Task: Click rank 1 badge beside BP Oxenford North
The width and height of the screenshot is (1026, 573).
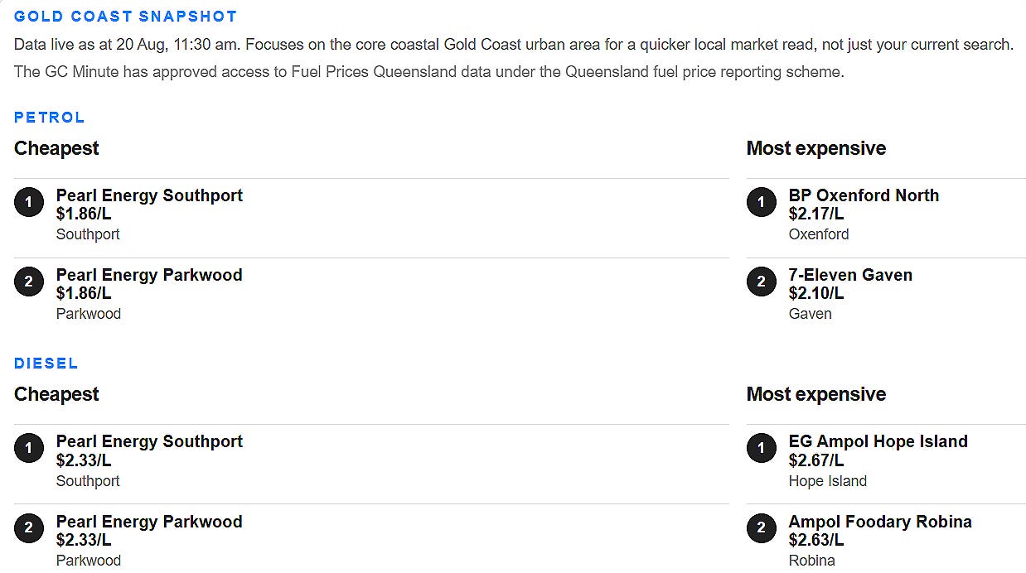Action: click(762, 202)
